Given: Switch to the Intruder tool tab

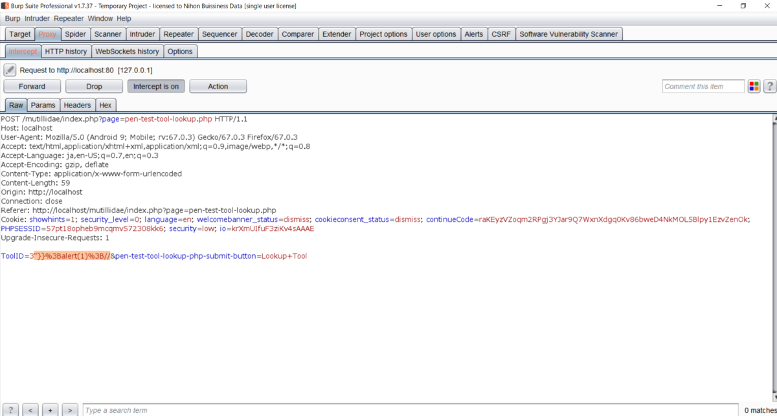Looking at the screenshot, I should [x=142, y=34].
